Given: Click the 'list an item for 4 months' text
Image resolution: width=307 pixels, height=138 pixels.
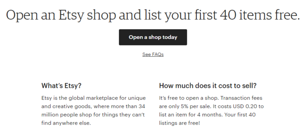Looking at the screenshot, I should pyautogui.click(x=191, y=115).
